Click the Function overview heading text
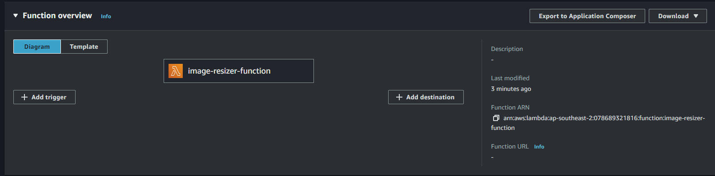The width and height of the screenshot is (715, 176). [57, 16]
